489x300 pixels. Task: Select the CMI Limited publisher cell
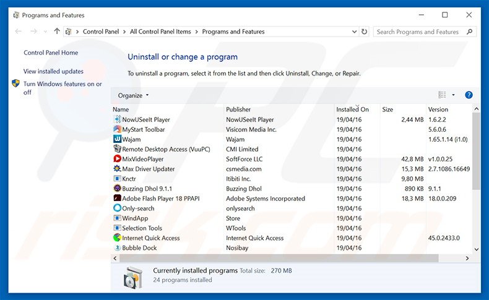click(x=242, y=149)
